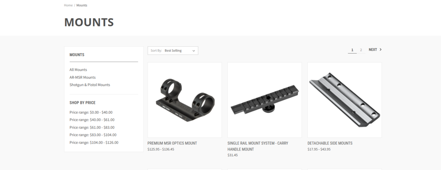Open Premium MSR Optics Mount product image
This screenshot has width=441, height=170.
[x=184, y=100]
